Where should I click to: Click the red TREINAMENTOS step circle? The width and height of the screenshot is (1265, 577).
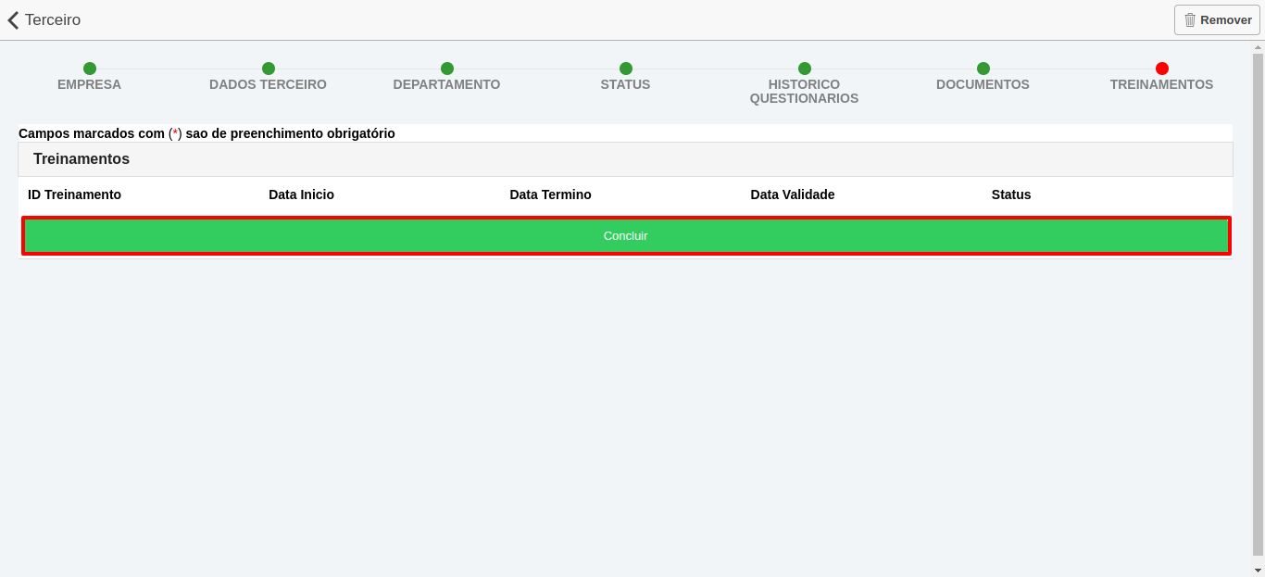coord(1162,69)
